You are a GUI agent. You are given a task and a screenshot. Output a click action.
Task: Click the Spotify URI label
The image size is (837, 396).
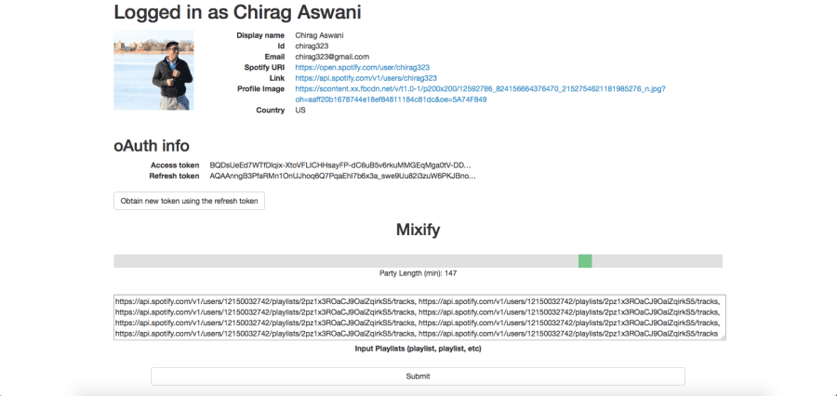point(264,67)
